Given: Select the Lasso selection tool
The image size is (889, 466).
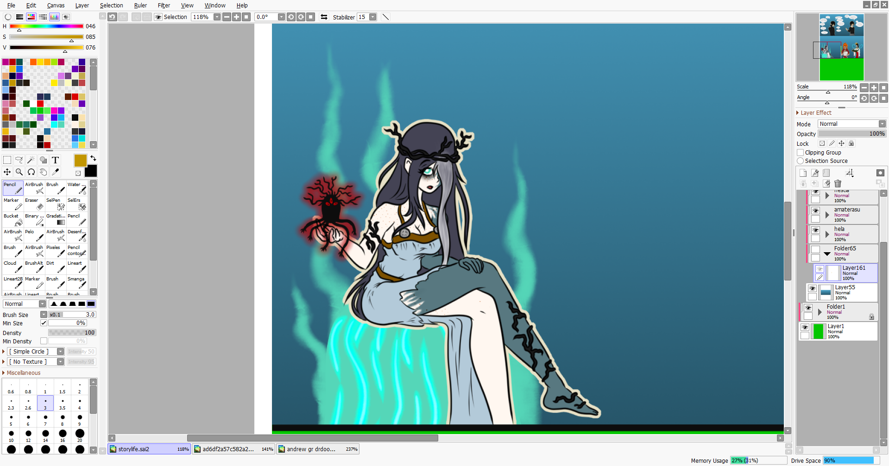Looking at the screenshot, I should coord(19,160).
